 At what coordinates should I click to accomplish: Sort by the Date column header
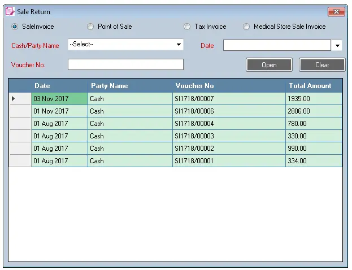pyautogui.click(x=42, y=86)
